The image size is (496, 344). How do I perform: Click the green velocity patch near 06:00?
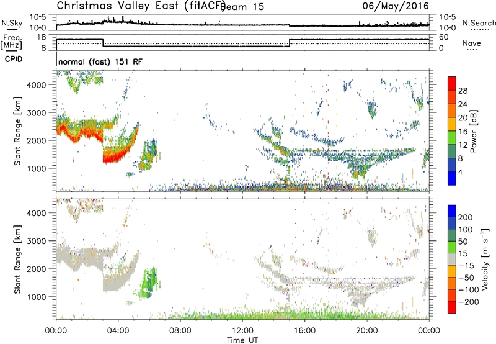[150, 283]
